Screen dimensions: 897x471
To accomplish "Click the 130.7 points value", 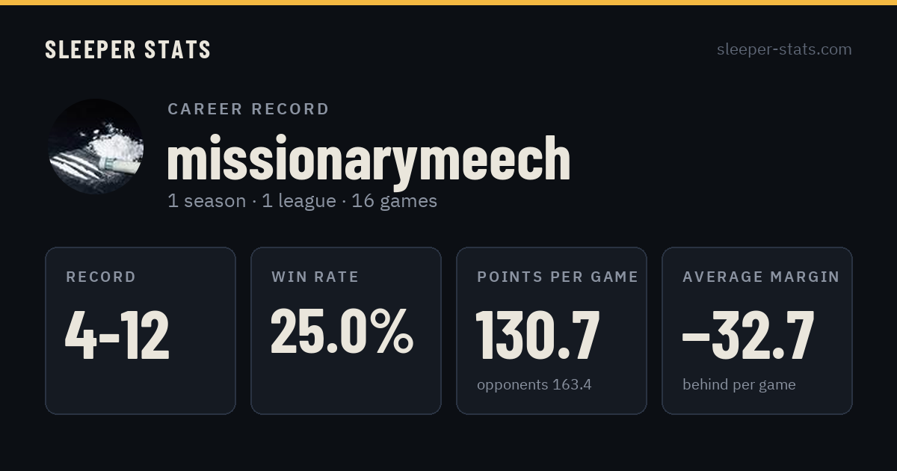I will point(537,336).
